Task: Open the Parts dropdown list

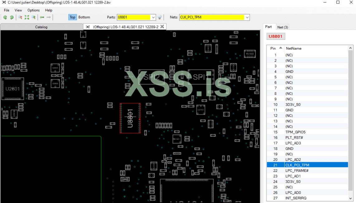Action: (153, 17)
